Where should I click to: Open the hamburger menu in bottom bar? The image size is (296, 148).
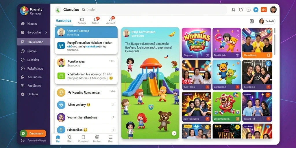111,139
